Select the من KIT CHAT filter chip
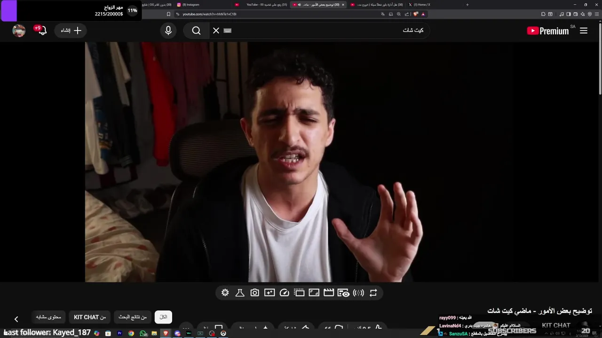 click(90, 317)
